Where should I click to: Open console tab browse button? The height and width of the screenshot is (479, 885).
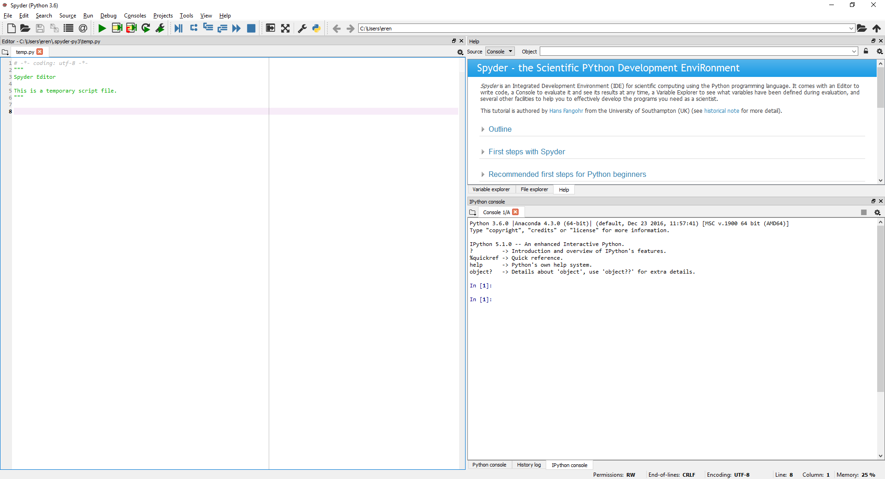click(472, 212)
